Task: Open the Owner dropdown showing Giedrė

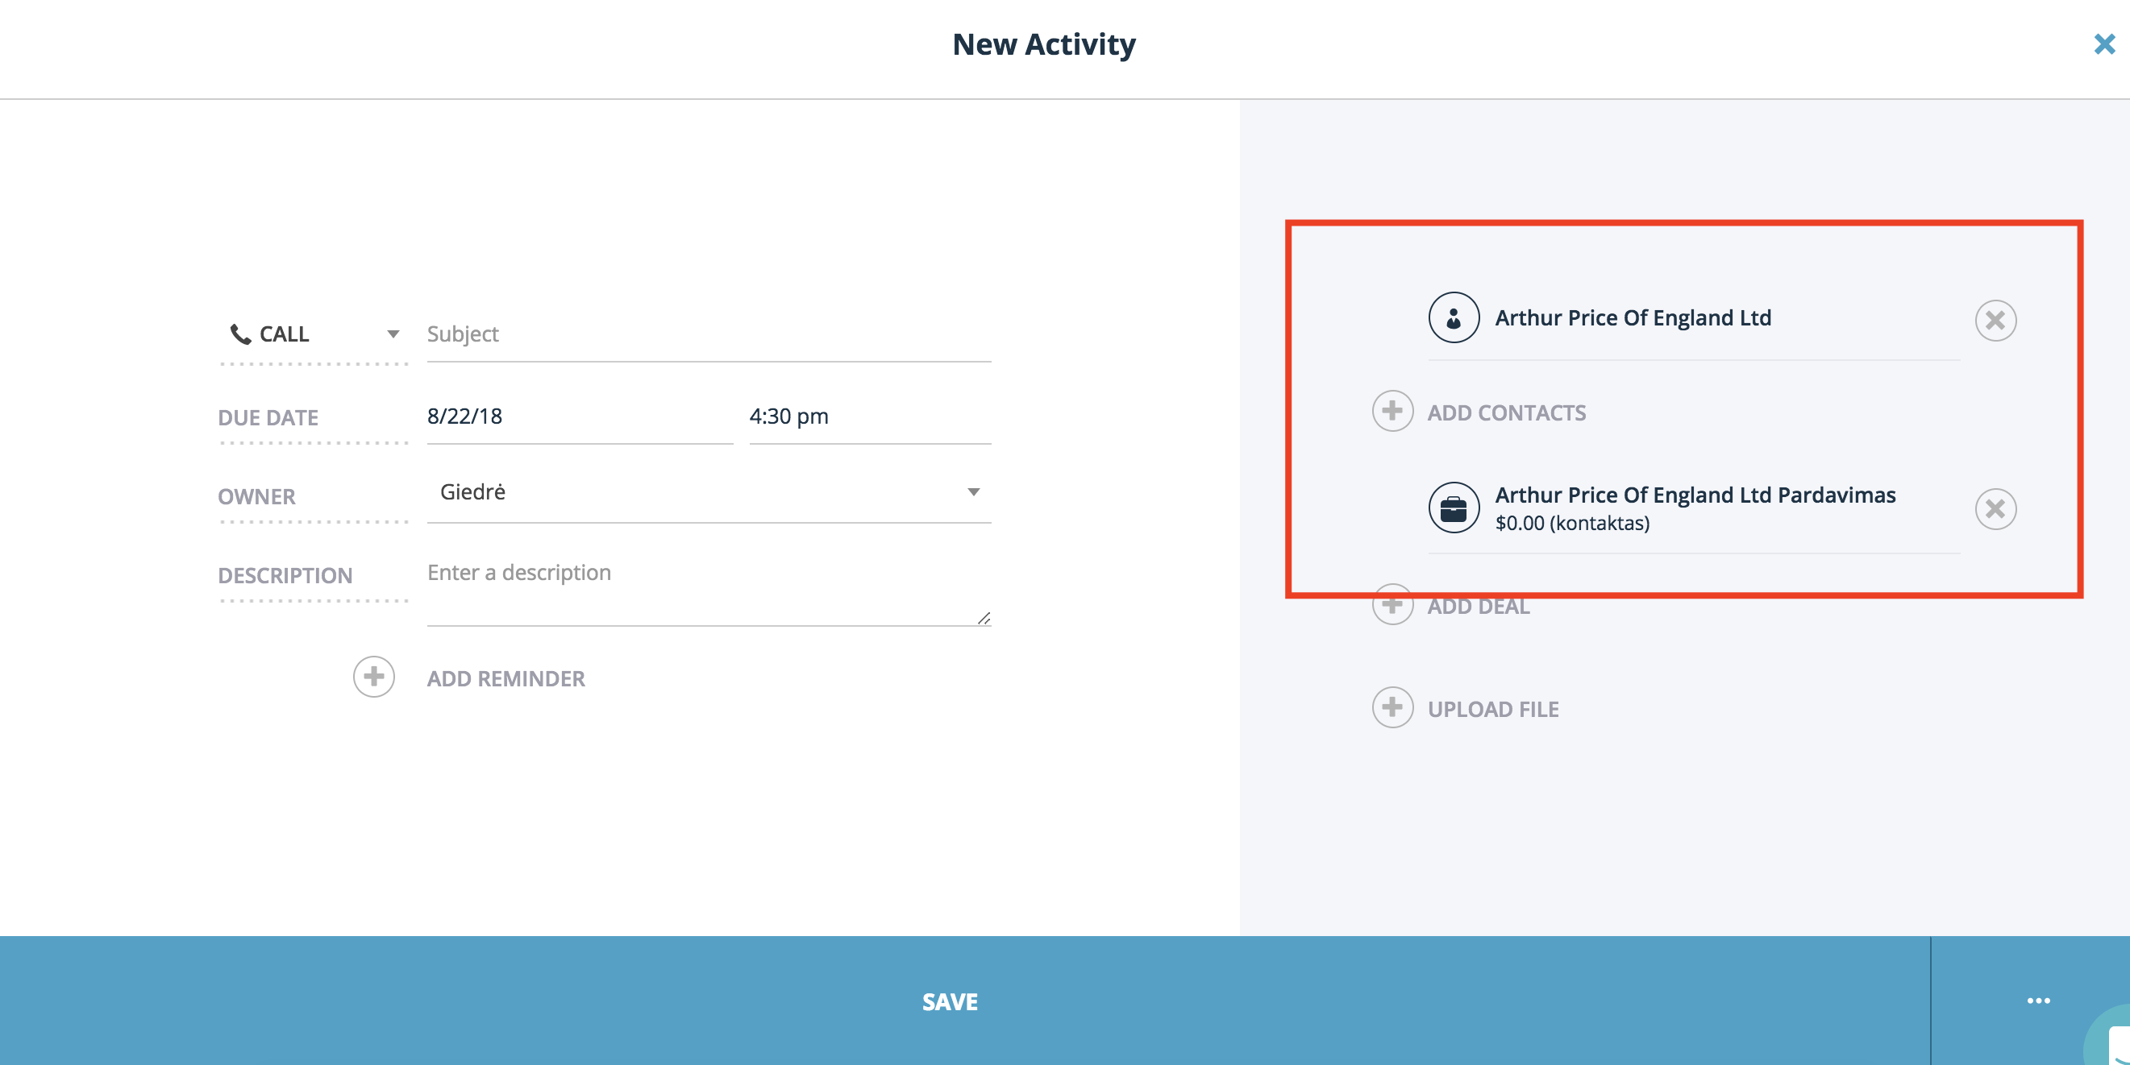Action: pos(709,492)
